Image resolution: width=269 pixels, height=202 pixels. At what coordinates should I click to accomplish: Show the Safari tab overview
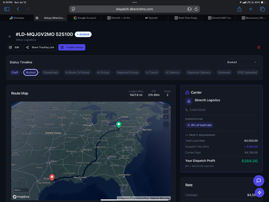tap(262, 9)
